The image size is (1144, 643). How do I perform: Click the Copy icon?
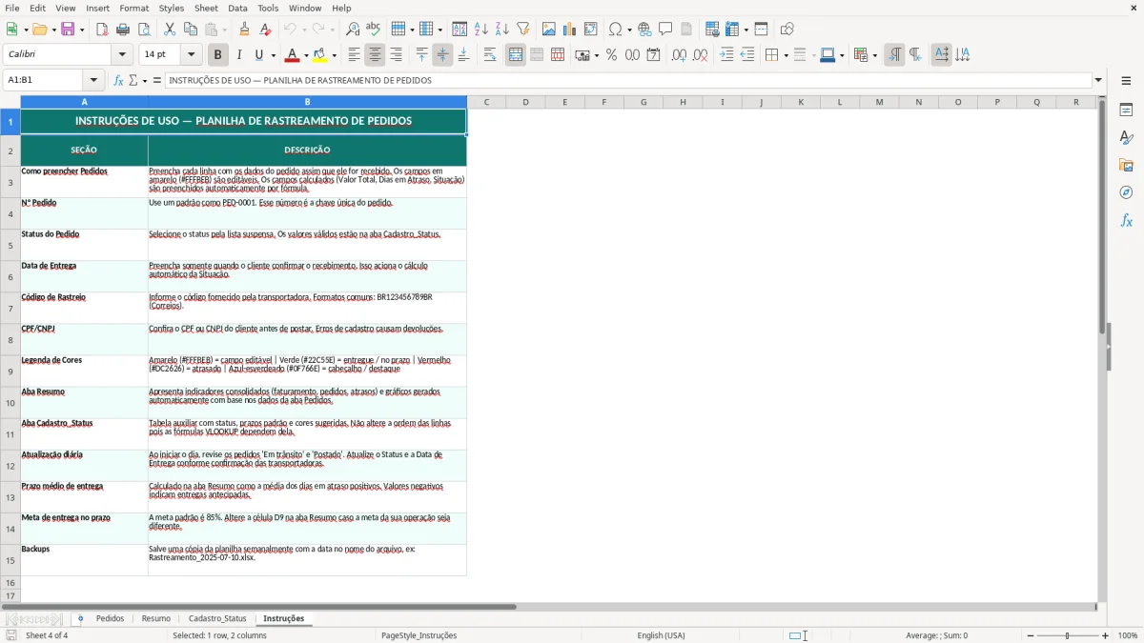coord(191,30)
